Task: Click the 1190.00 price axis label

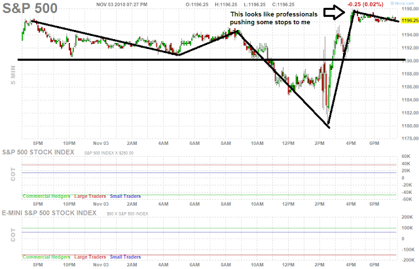Action: coord(410,61)
